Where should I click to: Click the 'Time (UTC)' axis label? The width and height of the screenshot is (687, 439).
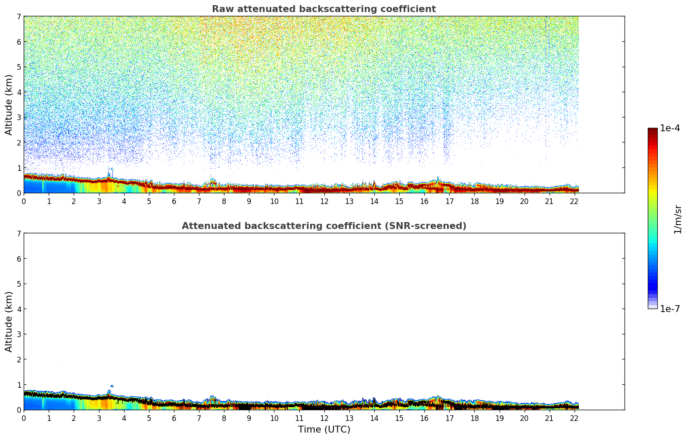pyautogui.click(x=324, y=430)
